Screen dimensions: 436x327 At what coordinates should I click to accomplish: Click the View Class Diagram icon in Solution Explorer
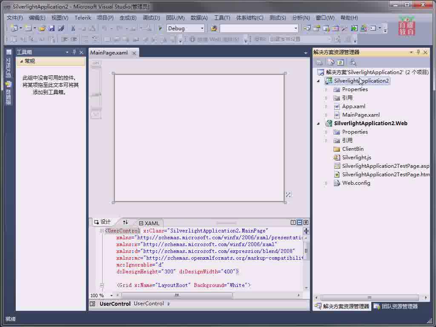[353, 62]
